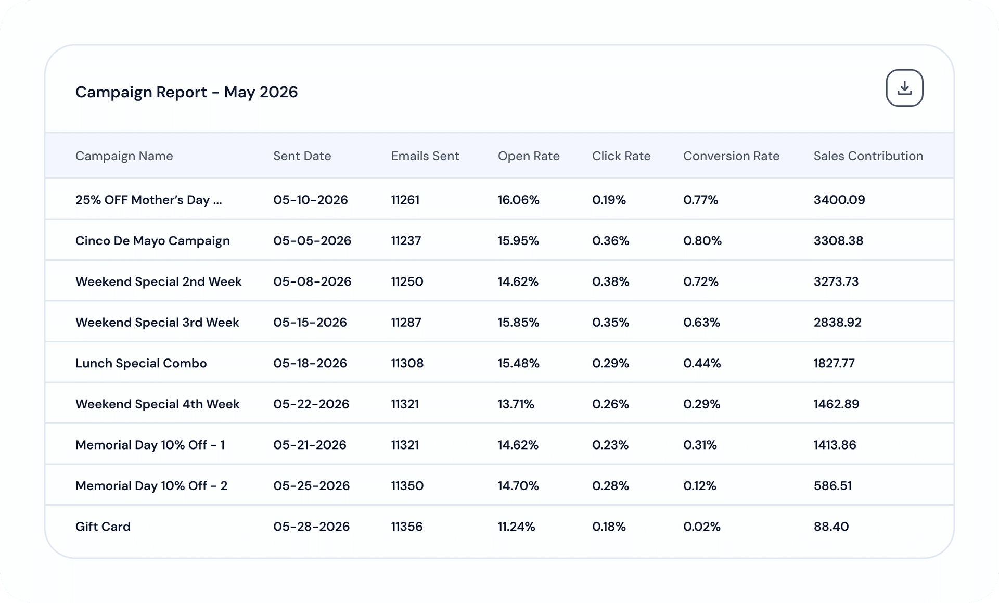Select the Lunch Special Combo campaign
The width and height of the screenshot is (999, 603).
(x=499, y=363)
